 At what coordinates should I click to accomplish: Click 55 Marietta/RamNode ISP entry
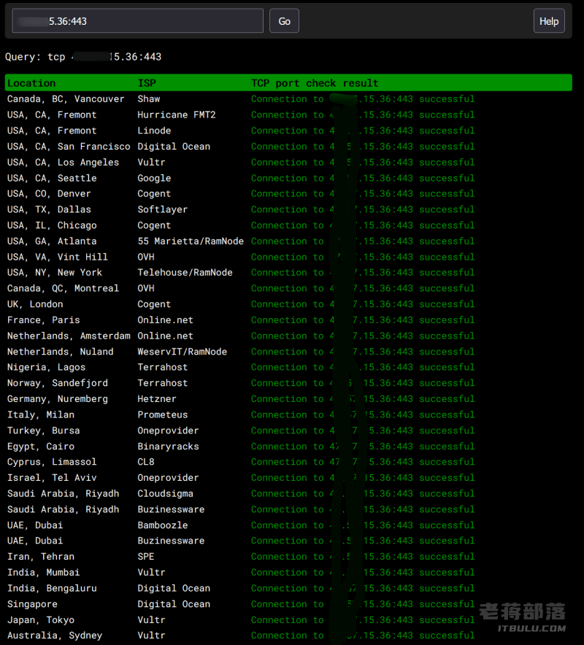(x=191, y=241)
